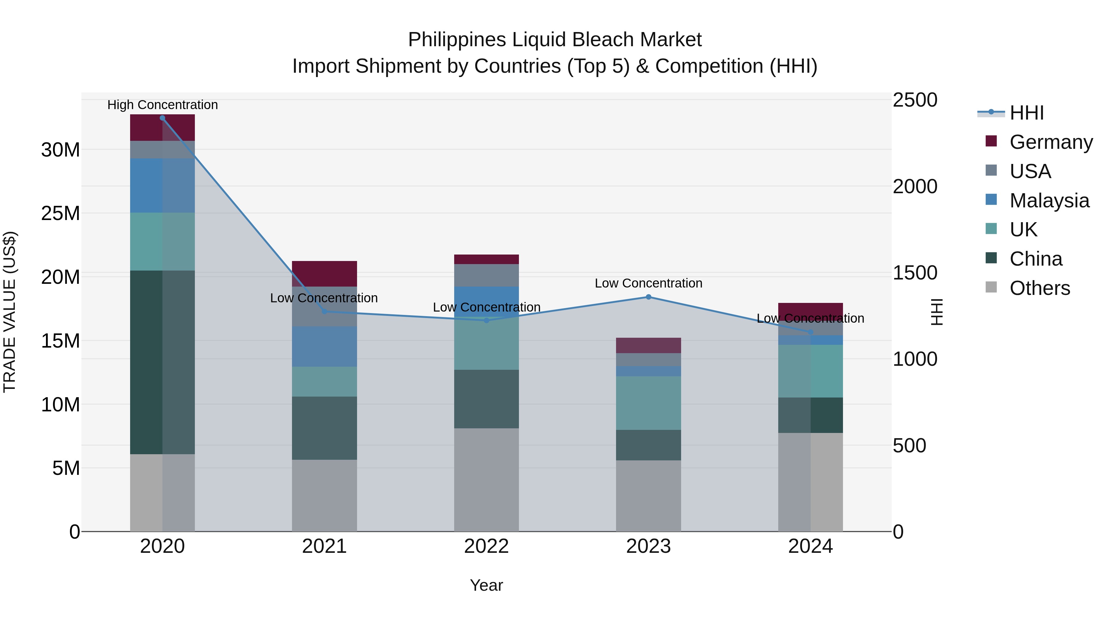
Task: Click the Low Concentration label for 2024
Action: [x=811, y=318]
